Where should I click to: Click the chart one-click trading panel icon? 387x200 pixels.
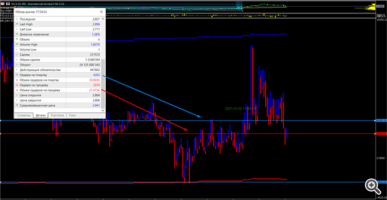[x=8, y=4]
